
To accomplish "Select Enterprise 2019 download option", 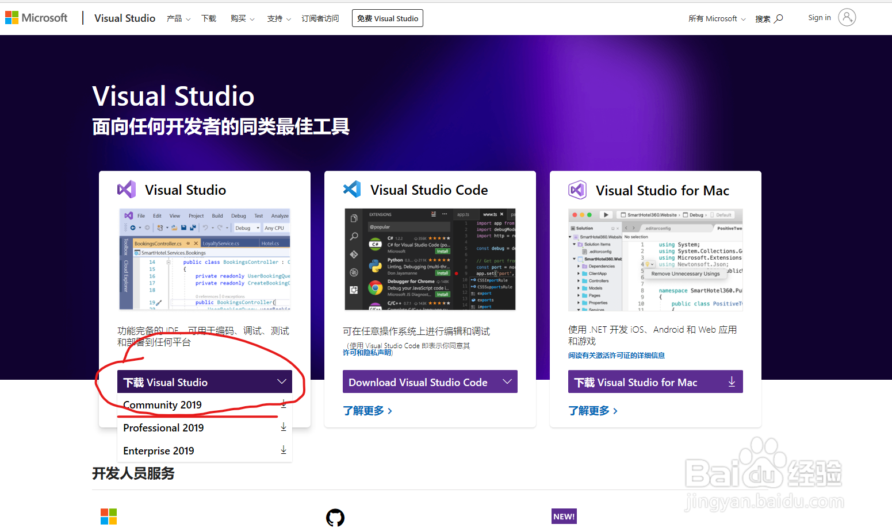I will [205, 451].
